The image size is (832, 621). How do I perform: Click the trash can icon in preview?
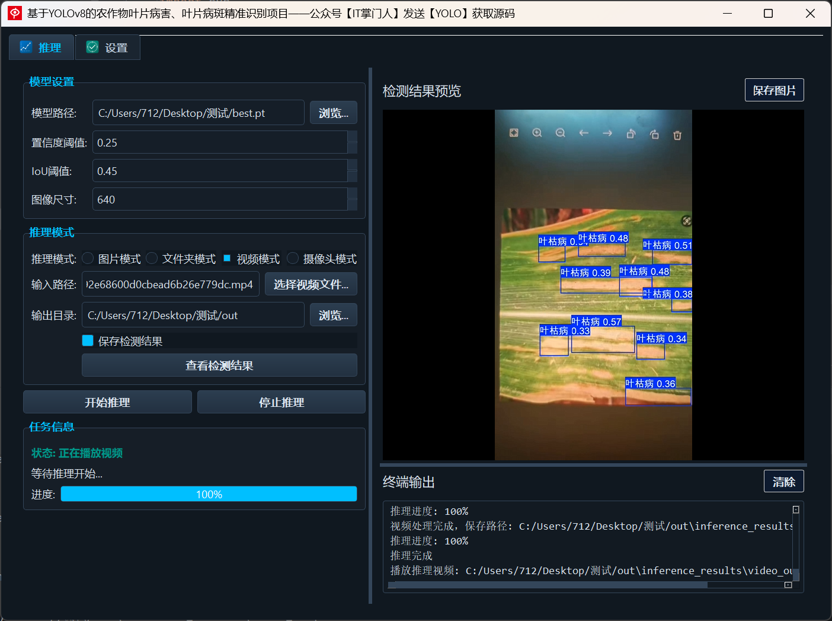tap(677, 135)
